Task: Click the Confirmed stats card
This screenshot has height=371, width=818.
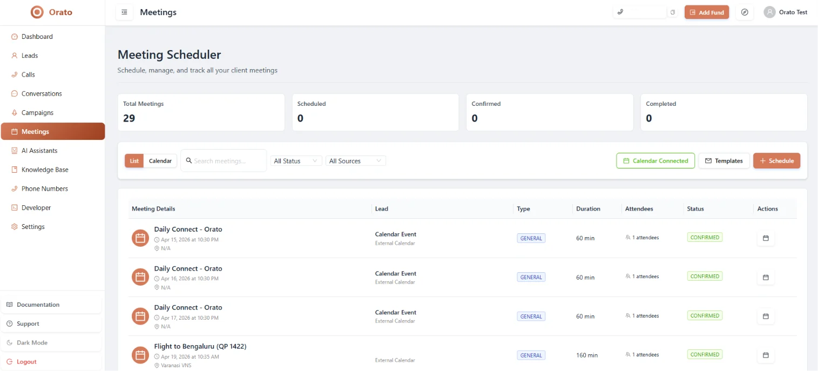Action: coord(550,112)
